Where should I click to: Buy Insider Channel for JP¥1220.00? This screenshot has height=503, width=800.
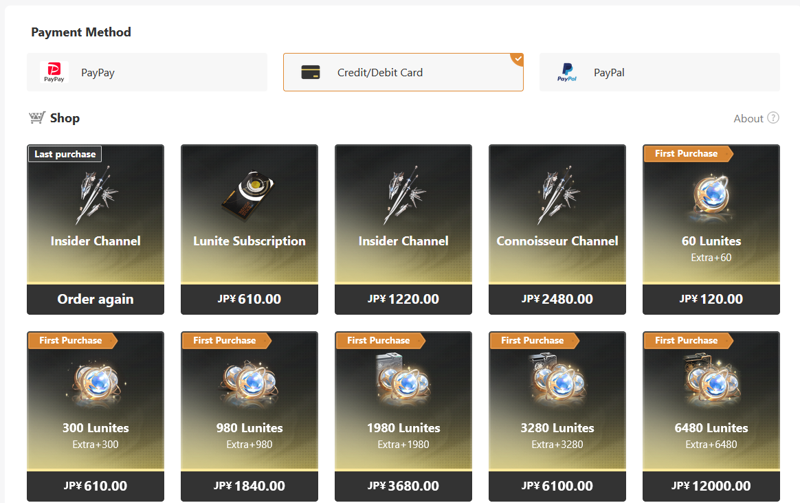click(403, 300)
